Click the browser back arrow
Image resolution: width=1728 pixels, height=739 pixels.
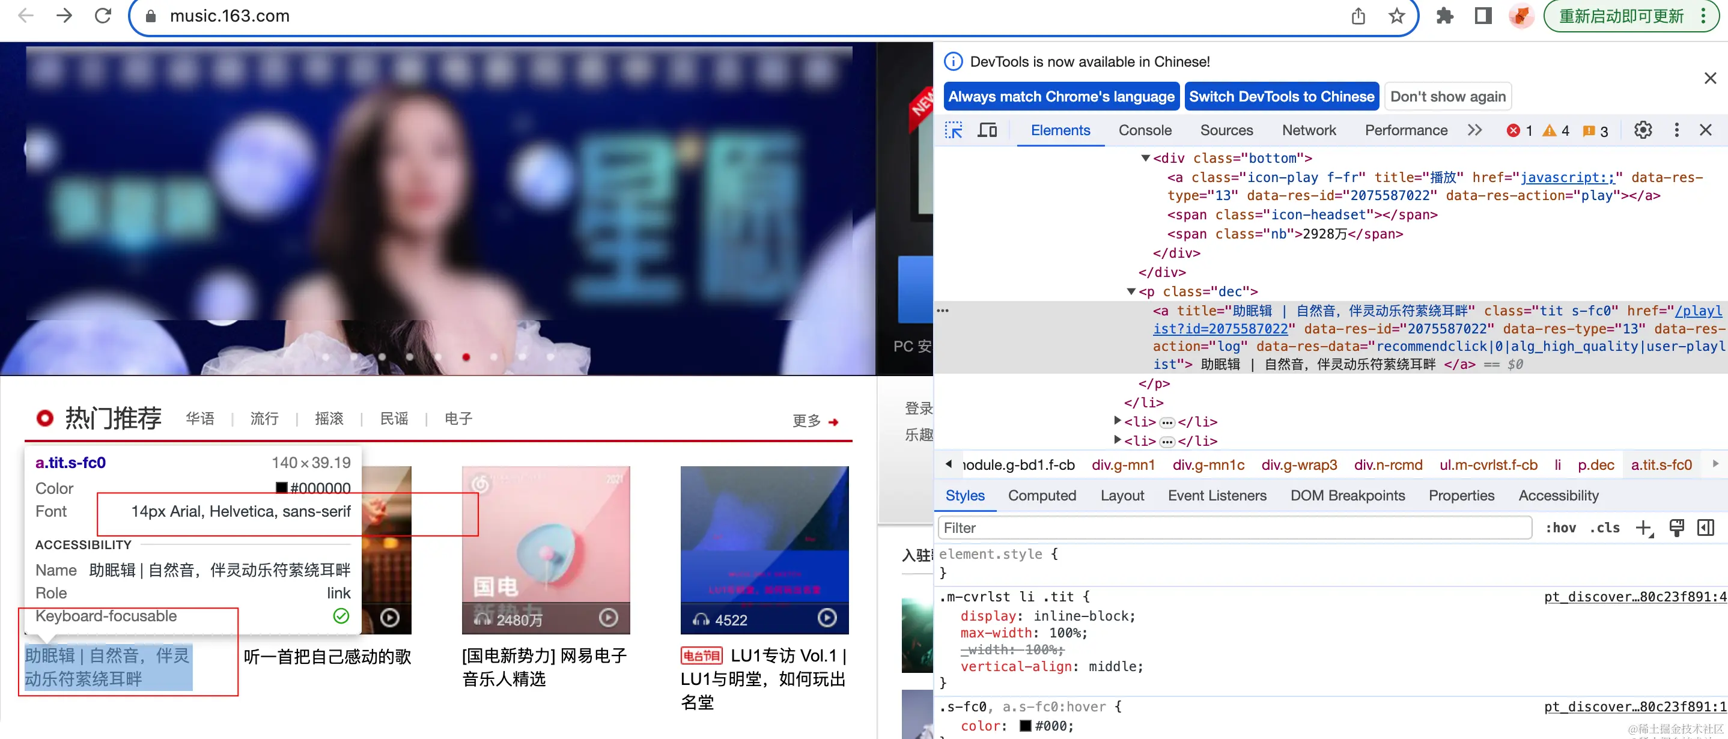(25, 16)
